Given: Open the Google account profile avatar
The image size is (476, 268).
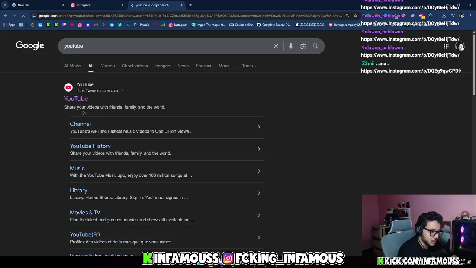Looking at the screenshot, I should coord(460,46).
